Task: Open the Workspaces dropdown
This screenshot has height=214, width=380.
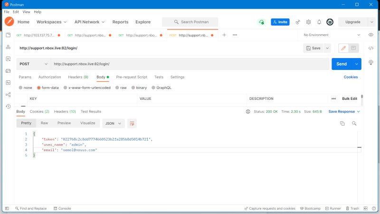Action: [x=51, y=22]
